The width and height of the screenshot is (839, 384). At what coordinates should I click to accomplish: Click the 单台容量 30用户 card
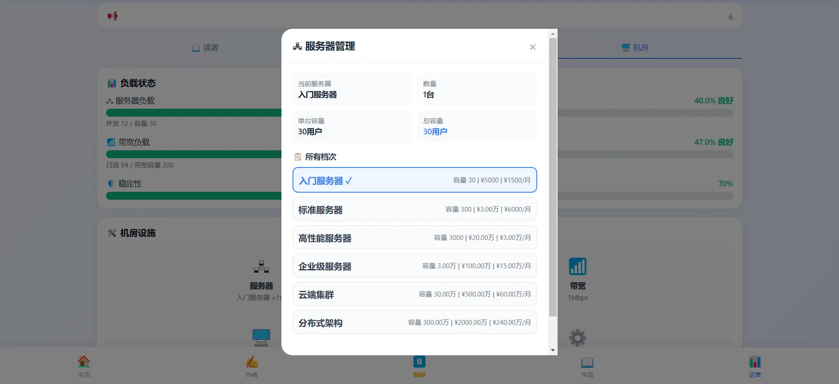point(352,126)
